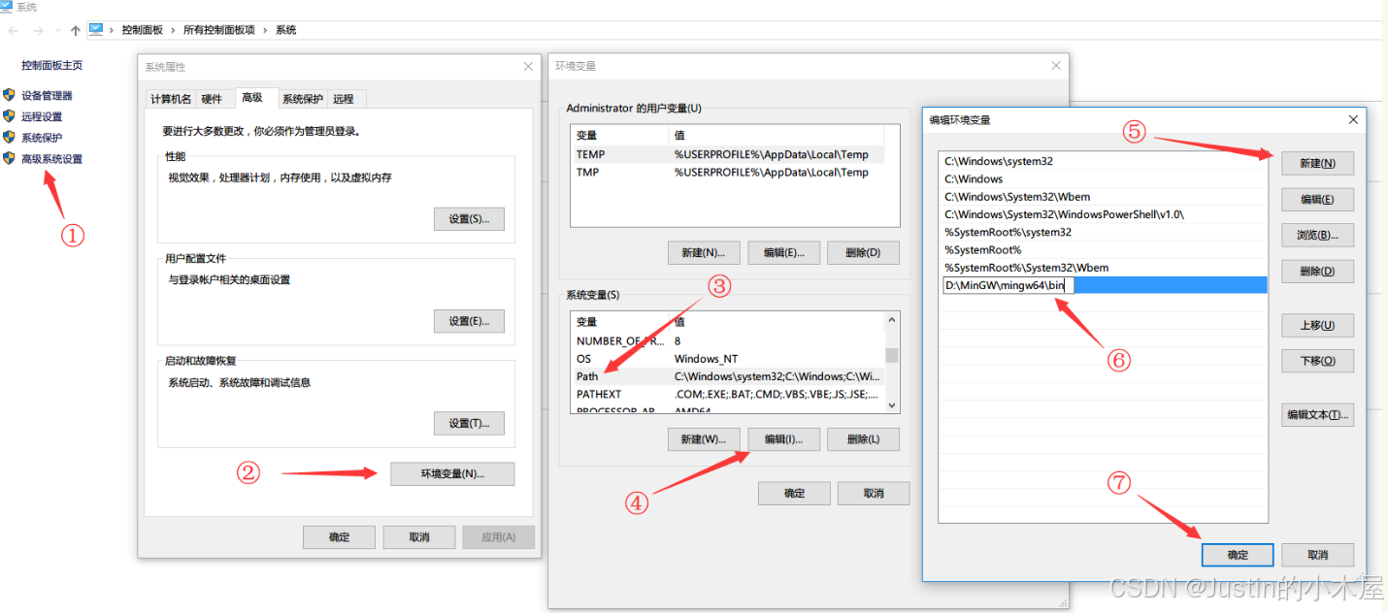The image size is (1388, 613).
Task: Click shield icon beside 远程设置
Action: [9, 116]
